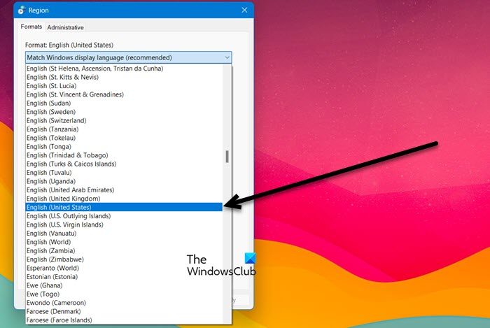Choose English (St. Kitts & Nevis)

tap(124, 77)
